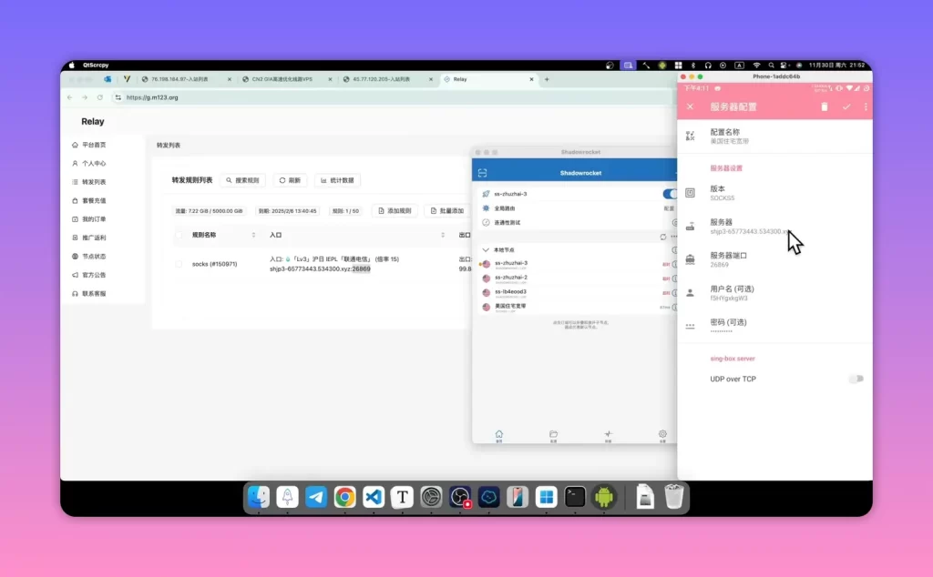Screen dimensions: 933x577
Task: Confirm server config with the checkmark icon
Action: coord(846,107)
